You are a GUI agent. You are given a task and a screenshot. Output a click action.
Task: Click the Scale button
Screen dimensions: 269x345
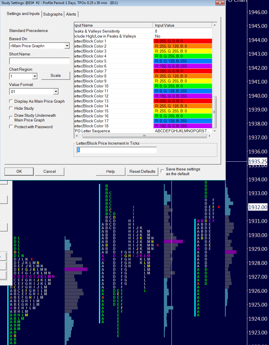tap(56, 75)
